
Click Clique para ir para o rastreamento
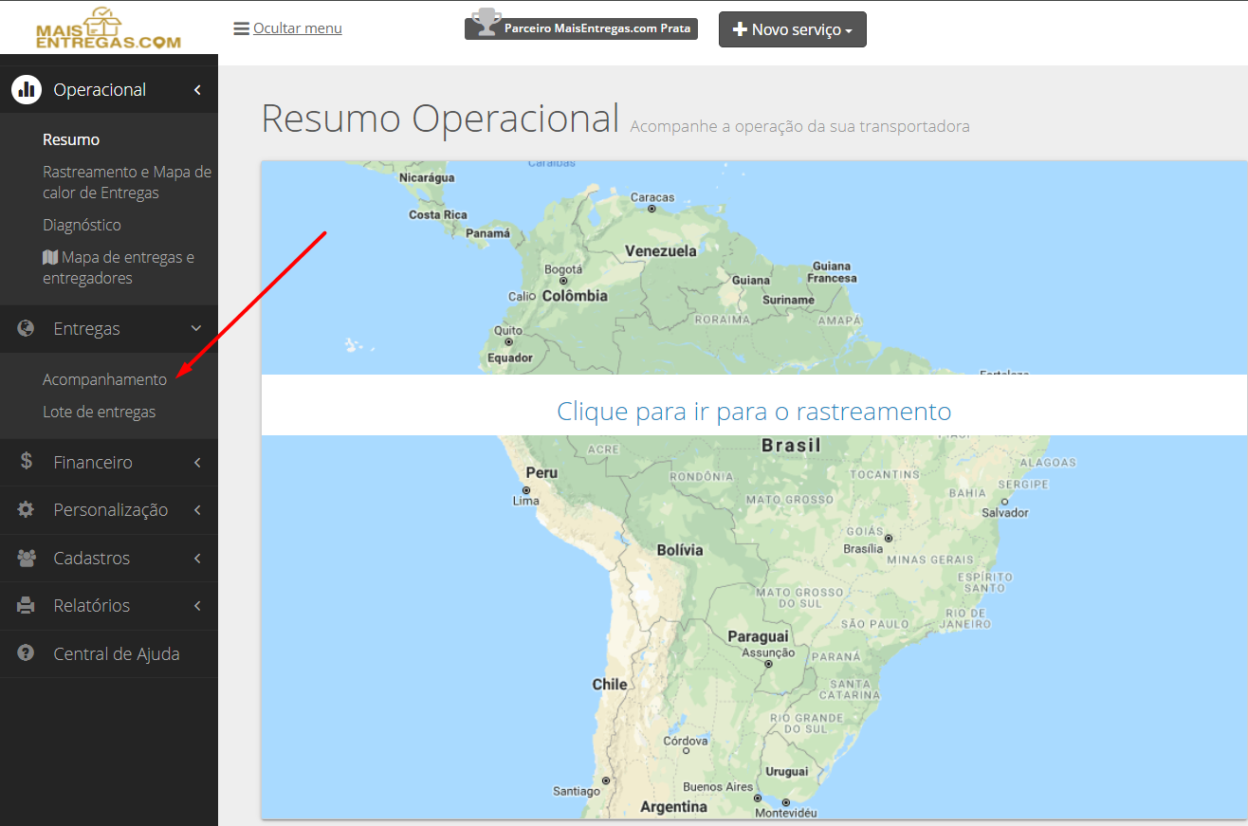[754, 411]
